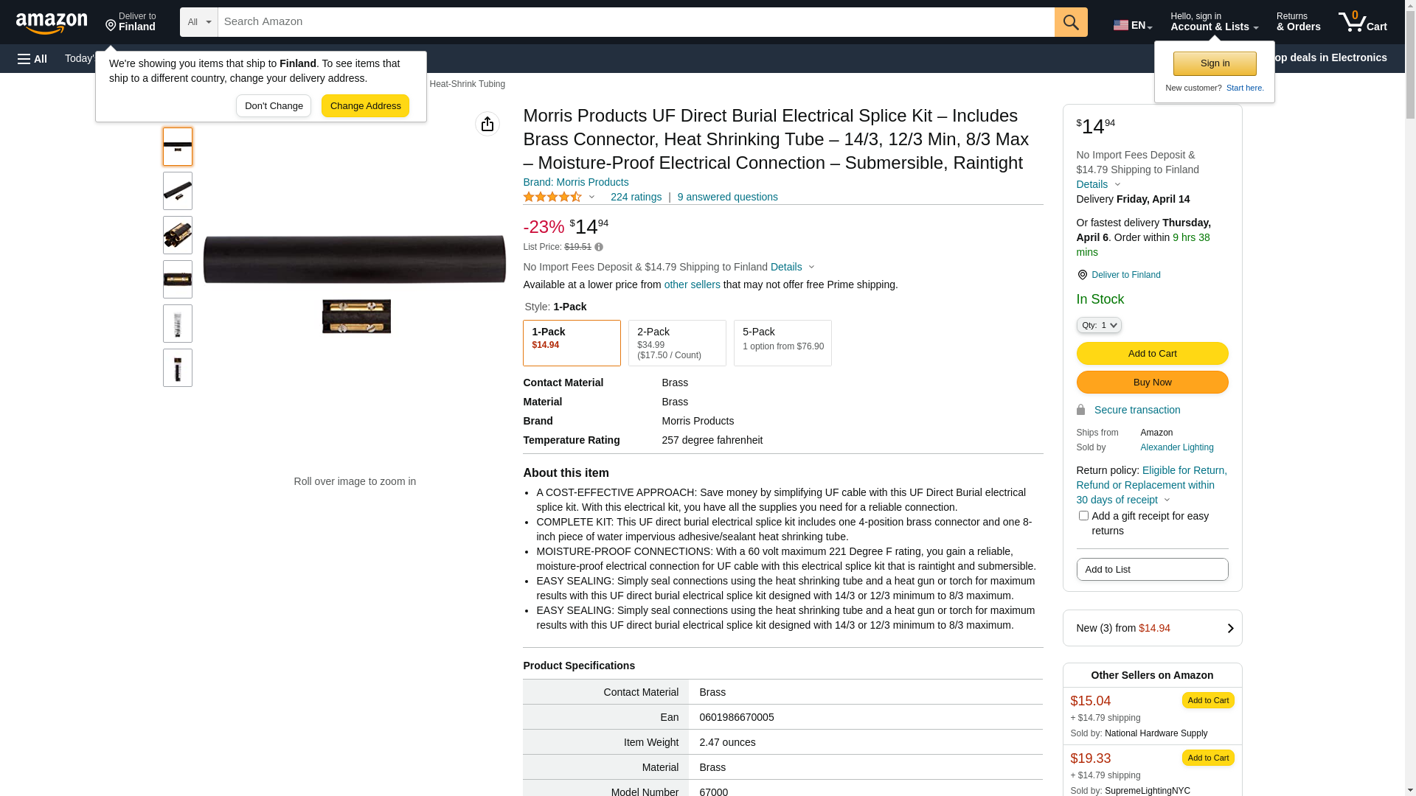
Task: Click the magnifying glass search button
Action: coord(1071,22)
